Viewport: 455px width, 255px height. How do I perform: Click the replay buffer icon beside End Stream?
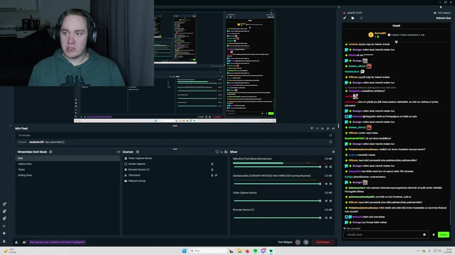coord(306,242)
